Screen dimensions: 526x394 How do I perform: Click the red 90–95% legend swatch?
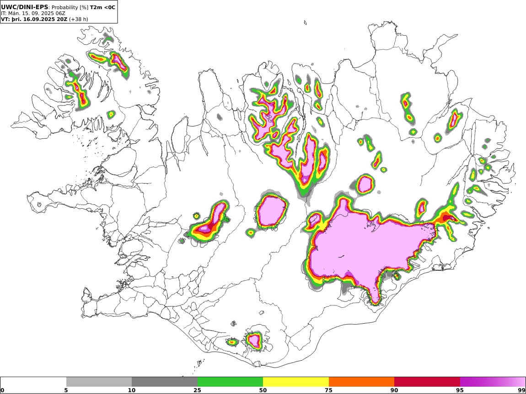(427, 382)
